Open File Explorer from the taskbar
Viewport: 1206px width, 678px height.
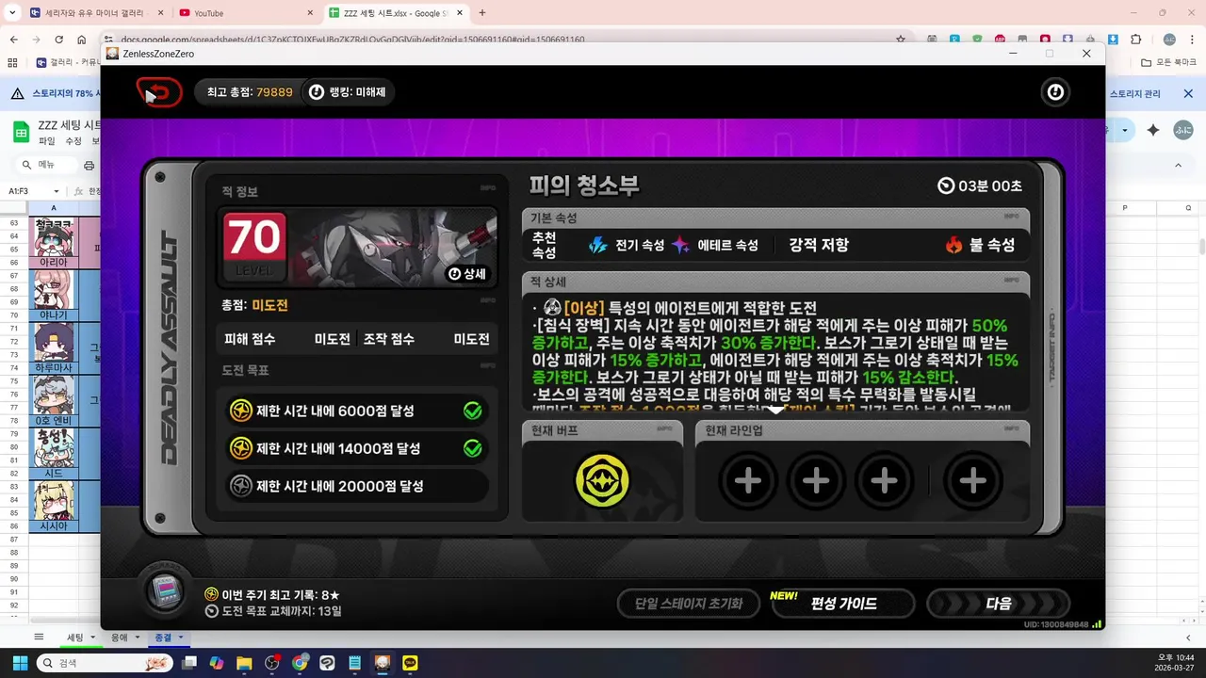244,663
